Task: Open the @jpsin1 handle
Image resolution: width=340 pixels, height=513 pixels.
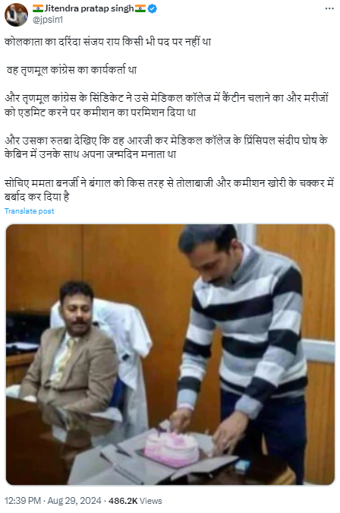Action: tap(48, 20)
